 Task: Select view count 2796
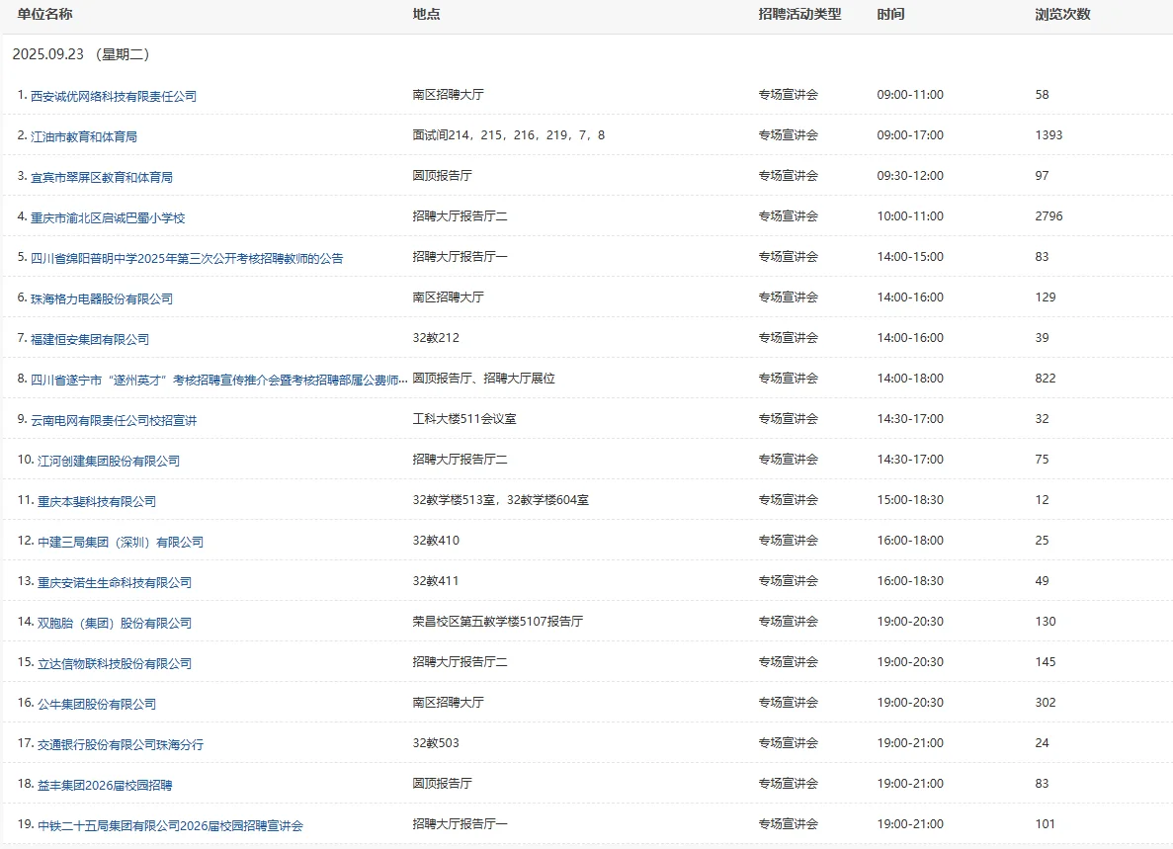click(x=1048, y=216)
